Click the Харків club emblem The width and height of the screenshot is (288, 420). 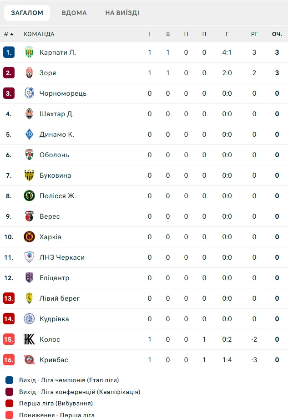point(29,237)
